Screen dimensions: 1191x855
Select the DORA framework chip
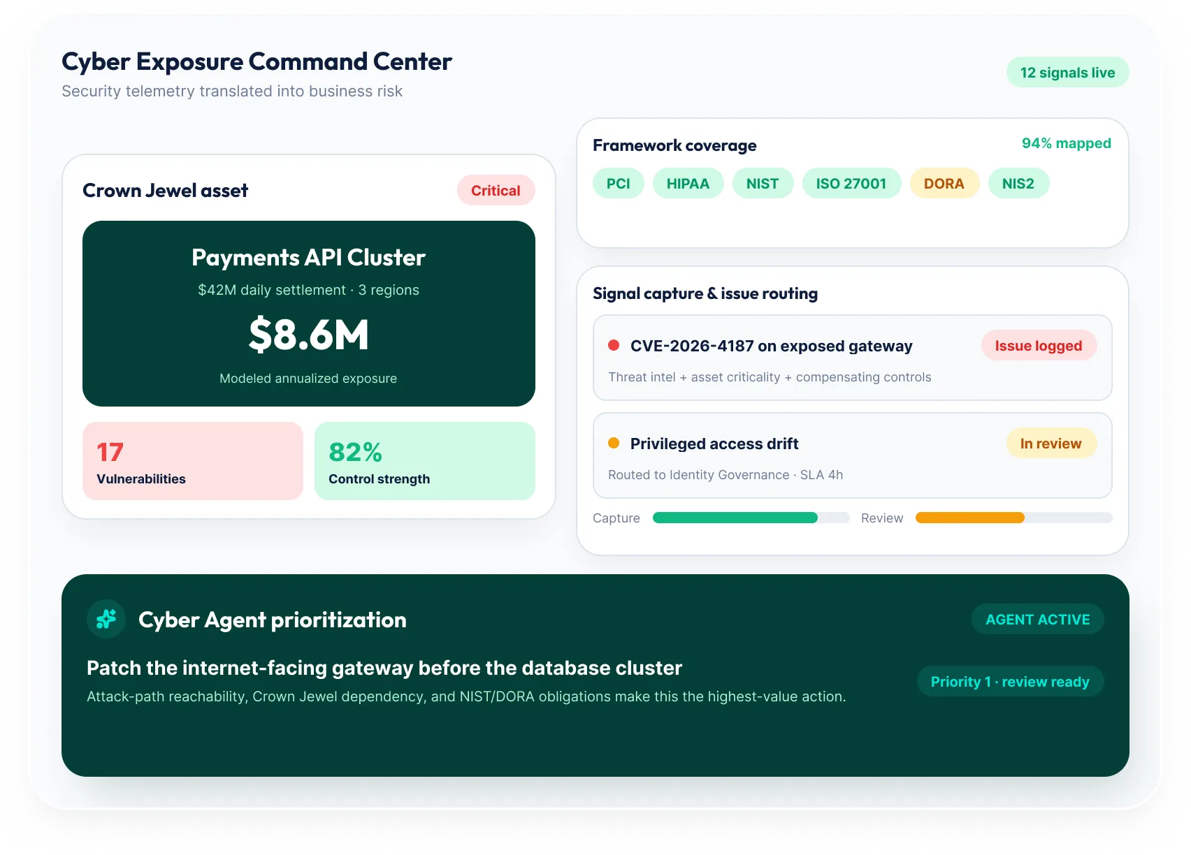point(944,184)
